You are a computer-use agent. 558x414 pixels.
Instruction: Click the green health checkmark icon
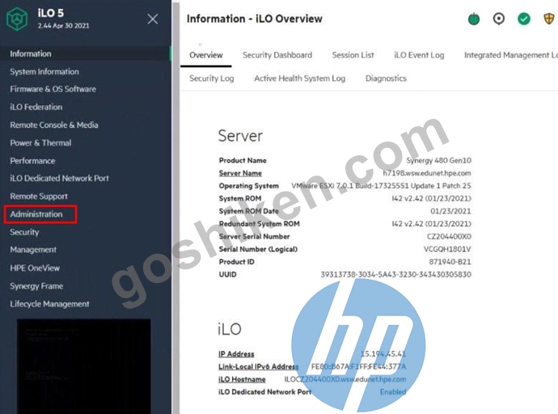tap(524, 19)
